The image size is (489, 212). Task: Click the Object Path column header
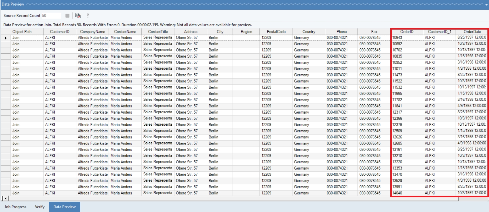click(x=22, y=32)
